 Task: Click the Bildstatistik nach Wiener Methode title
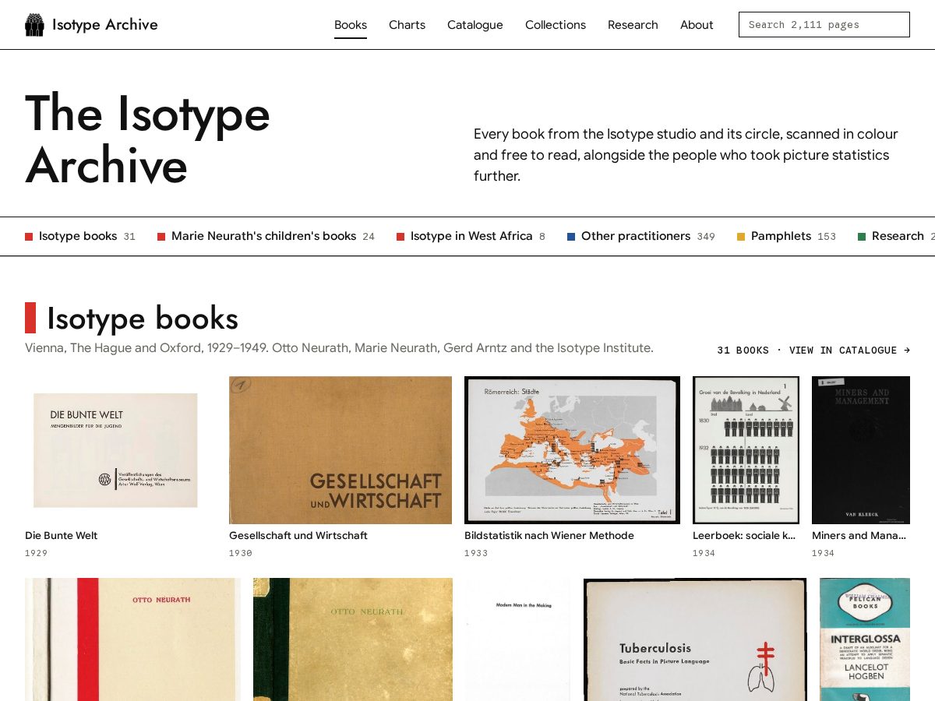point(549,536)
